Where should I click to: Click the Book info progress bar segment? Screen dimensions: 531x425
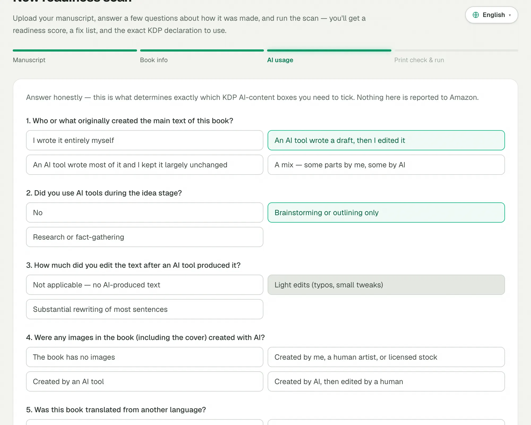(x=202, y=50)
